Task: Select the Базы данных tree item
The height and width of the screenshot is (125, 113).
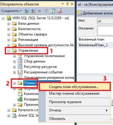Action: tap(29, 23)
